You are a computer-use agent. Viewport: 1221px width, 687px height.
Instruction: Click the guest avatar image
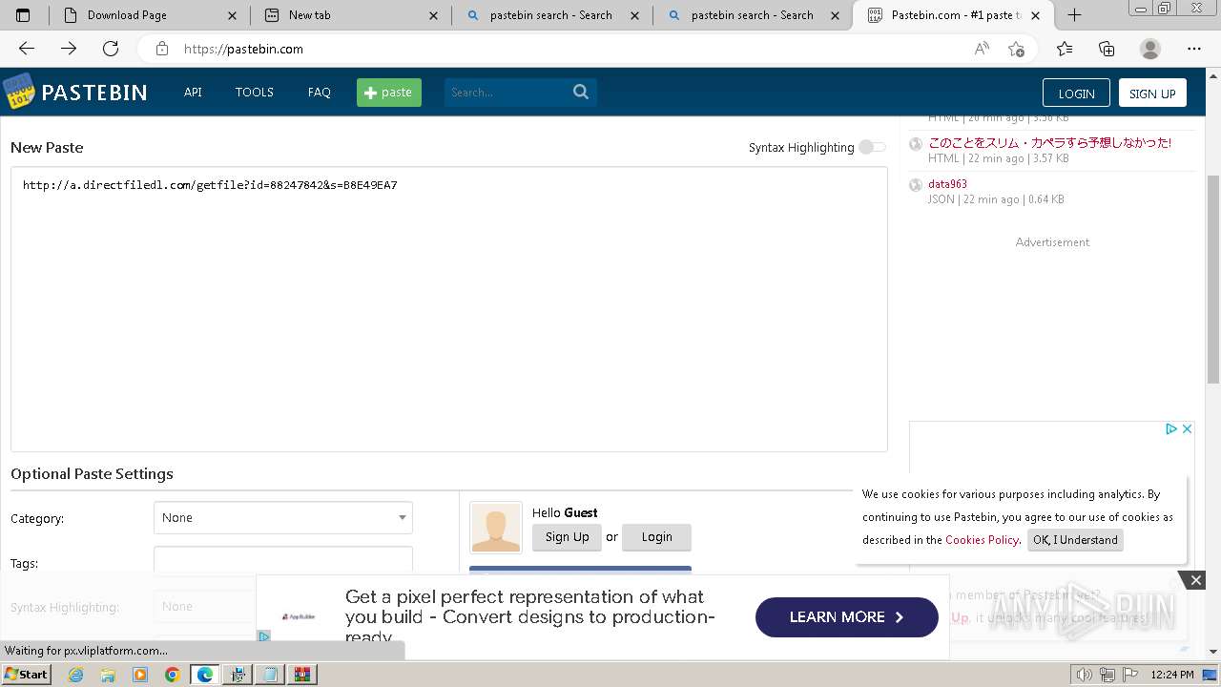496,528
